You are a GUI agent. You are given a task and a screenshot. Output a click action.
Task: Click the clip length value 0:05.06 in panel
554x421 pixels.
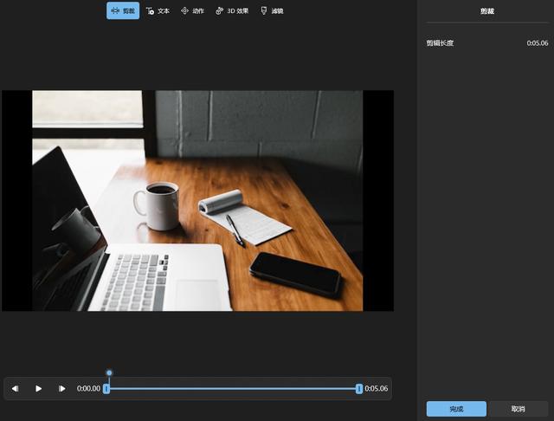(x=538, y=43)
